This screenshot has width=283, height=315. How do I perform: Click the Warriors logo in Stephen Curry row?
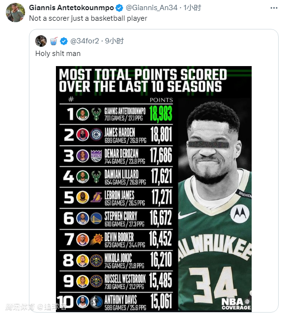(x=96, y=219)
